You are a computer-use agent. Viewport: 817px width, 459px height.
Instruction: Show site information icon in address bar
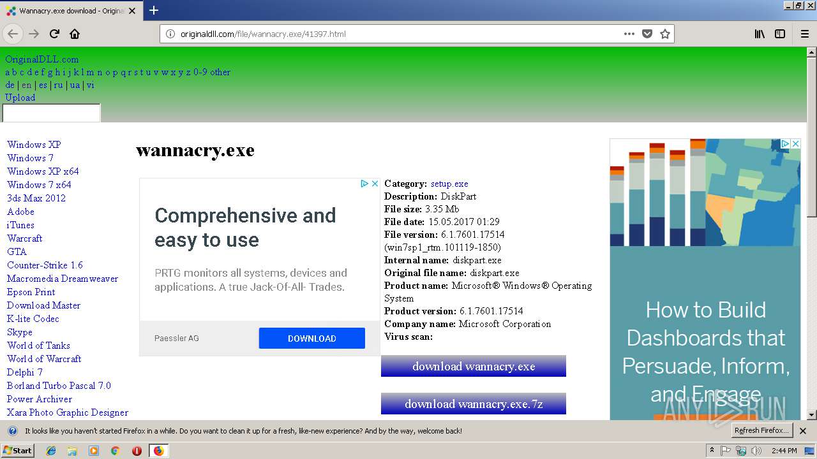[170, 34]
